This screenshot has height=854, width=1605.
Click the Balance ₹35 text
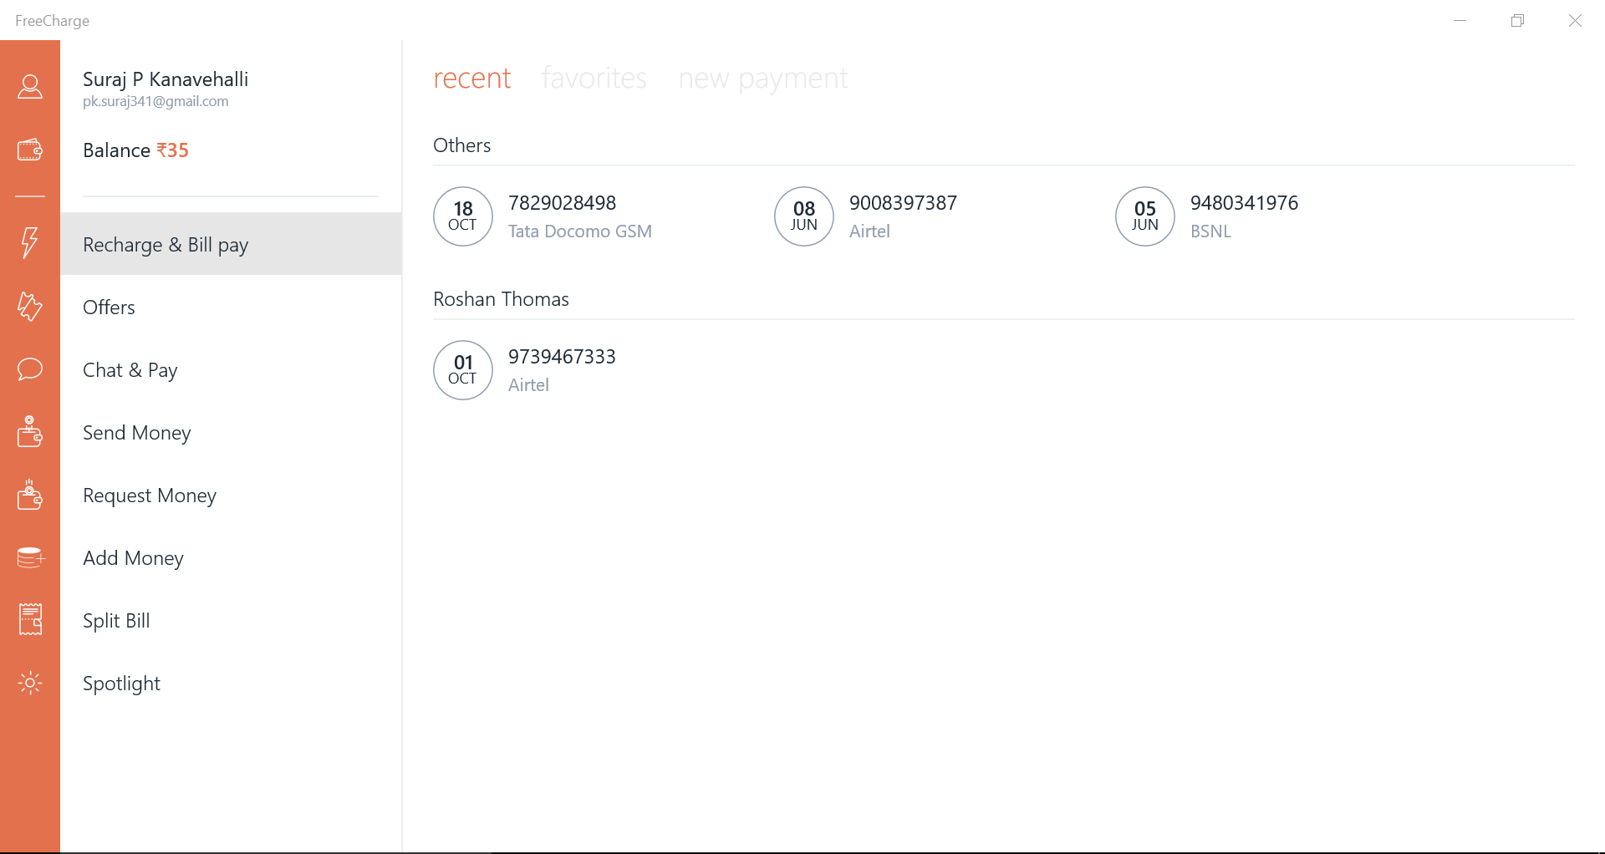(136, 150)
